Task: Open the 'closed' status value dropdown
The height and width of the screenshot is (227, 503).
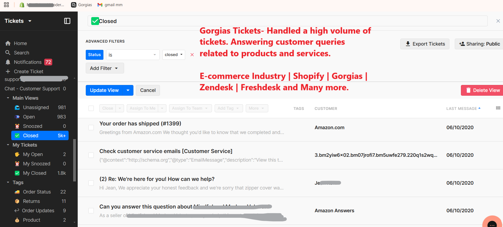Action: (174, 55)
